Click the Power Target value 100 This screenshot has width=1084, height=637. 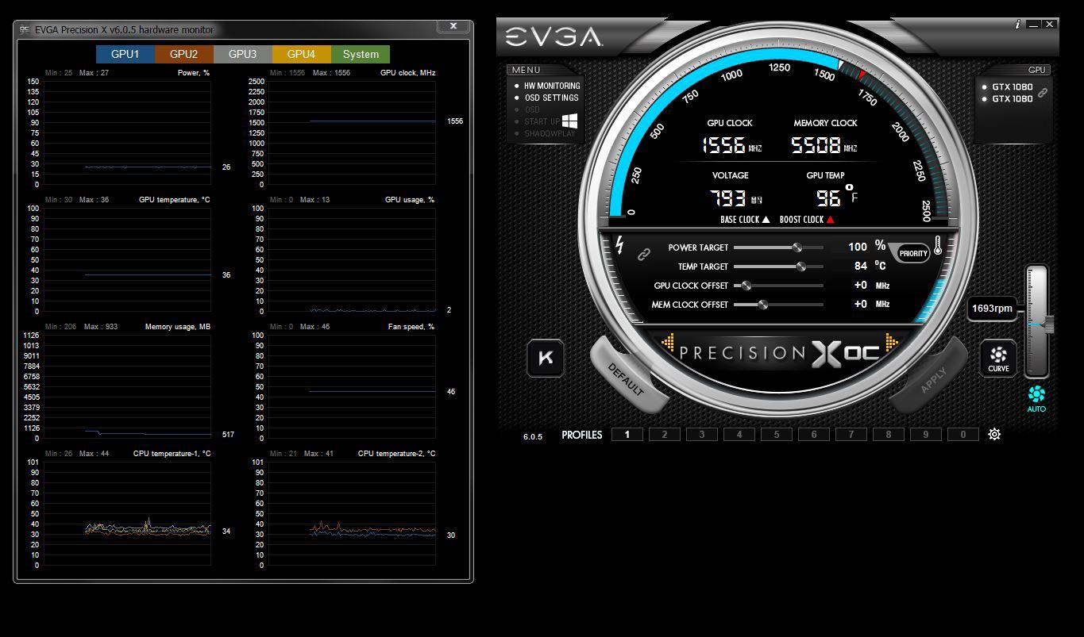click(x=858, y=247)
